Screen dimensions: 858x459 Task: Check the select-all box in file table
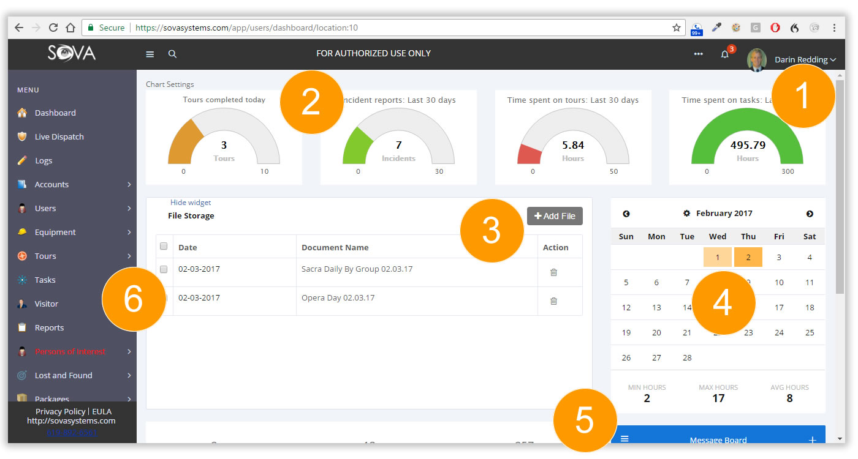point(164,247)
